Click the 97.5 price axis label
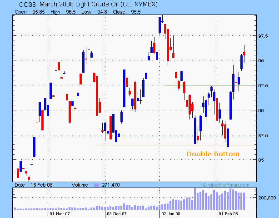 pyautogui.click(x=263, y=36)
